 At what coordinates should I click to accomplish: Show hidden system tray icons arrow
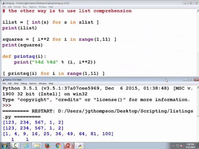point(173,146)
